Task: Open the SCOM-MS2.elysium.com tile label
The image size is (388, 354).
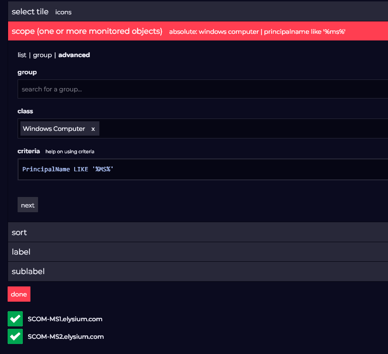Action: coord(66,336)
